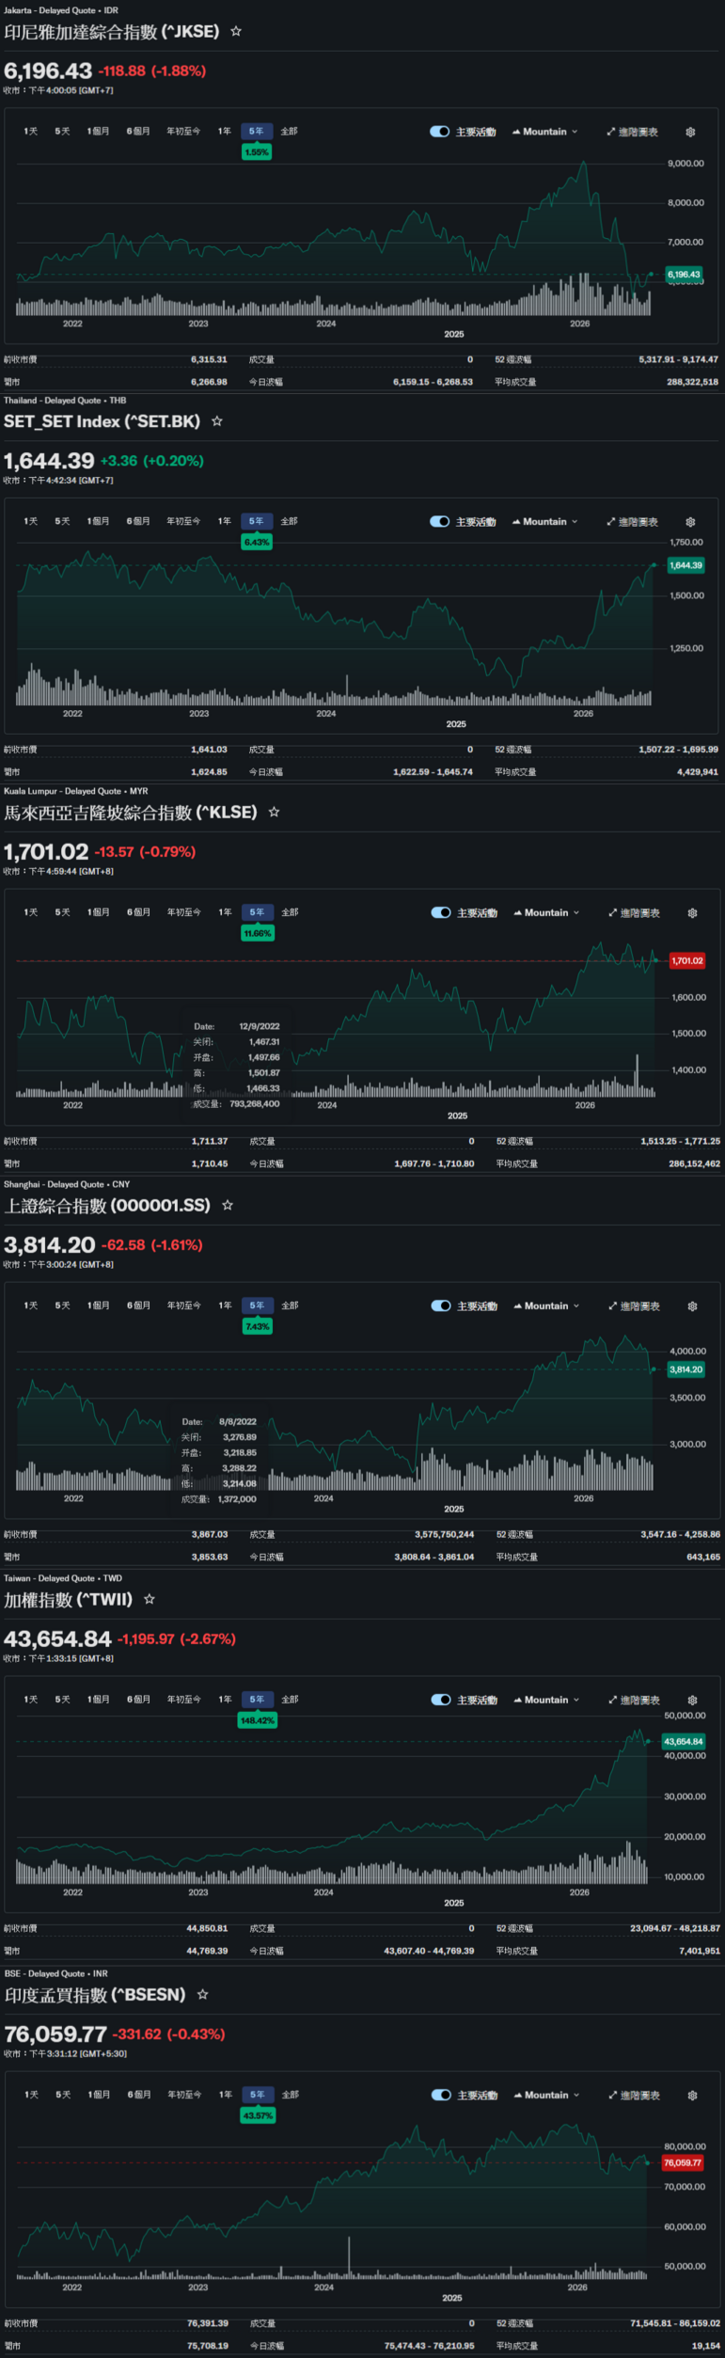Open advanced chart icon for ^TWII
This screenshot has width=725, height=2358.
click(634, 1701)
